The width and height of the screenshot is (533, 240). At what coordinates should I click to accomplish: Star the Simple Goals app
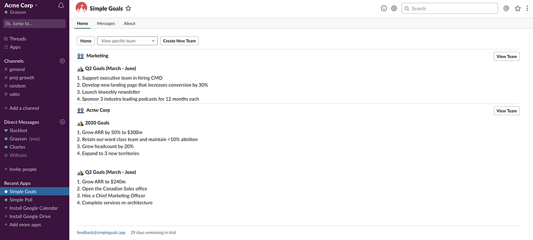128,9
